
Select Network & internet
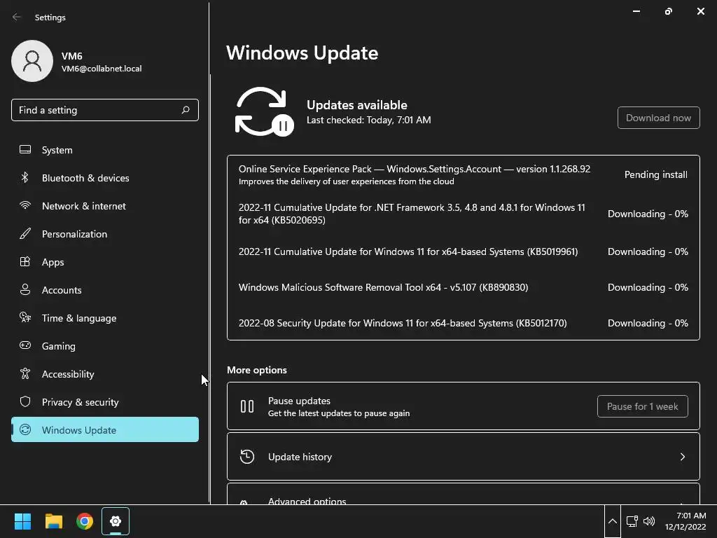105,205
